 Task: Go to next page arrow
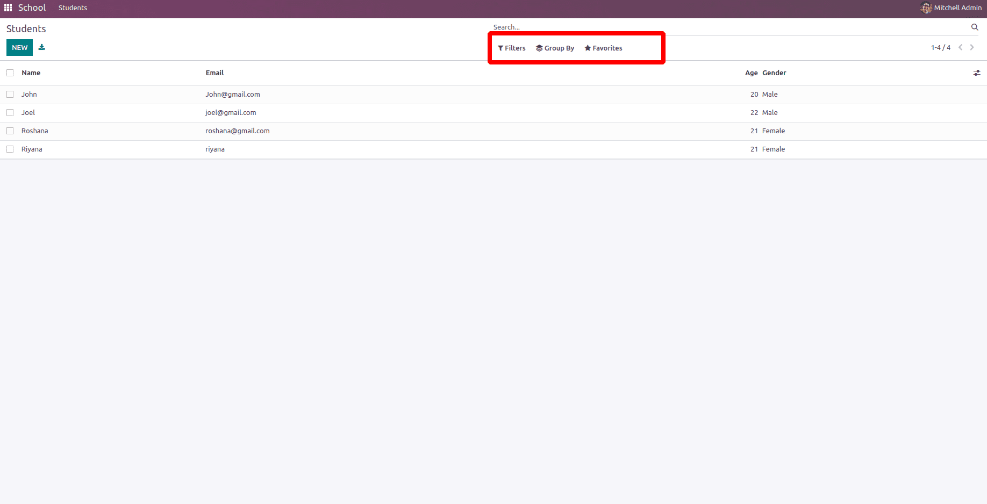(972, 47)
